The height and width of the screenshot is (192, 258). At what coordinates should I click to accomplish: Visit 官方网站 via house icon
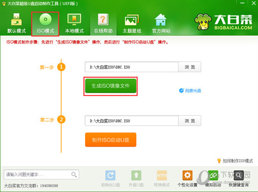click(x=161, y=24)
